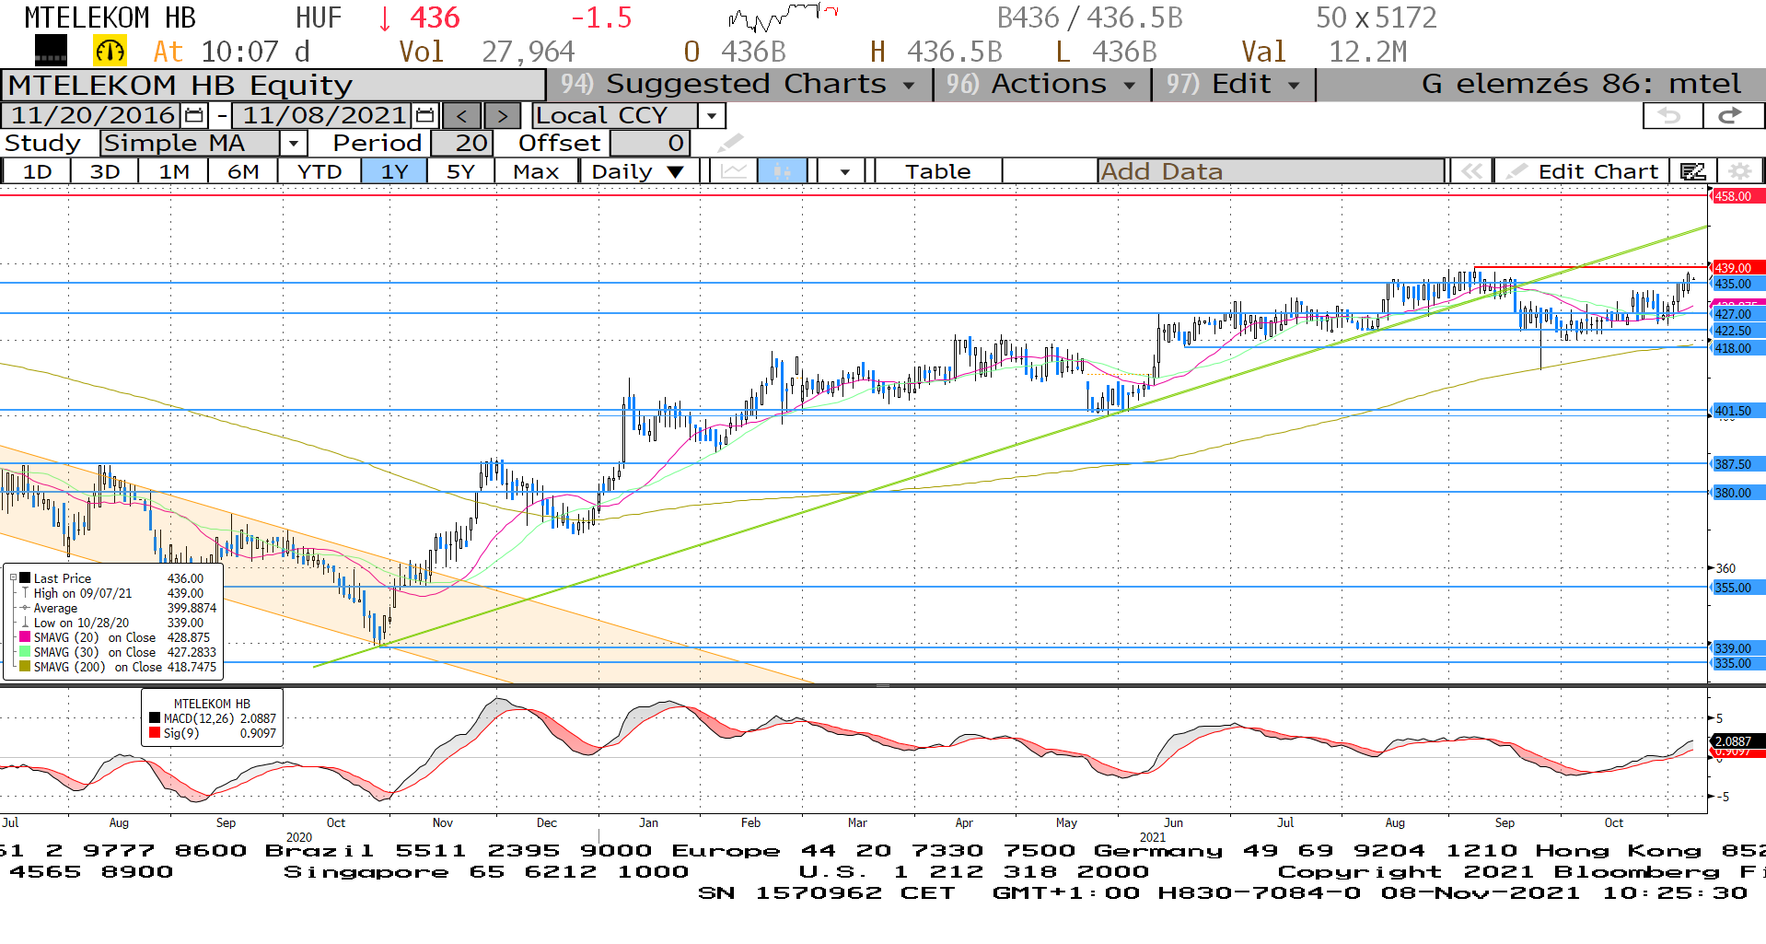Select the 6M range tab
This screenshot has width=1766, height=944.
tap(243, 171)
